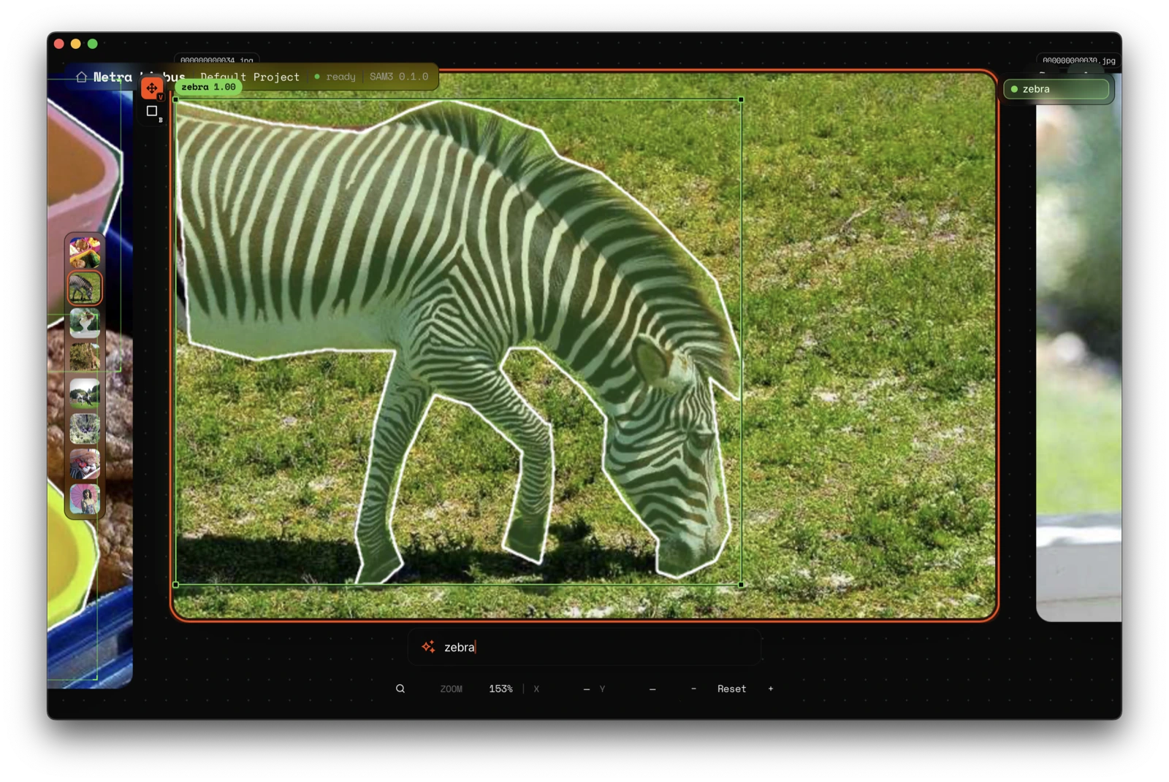Click the zebra 1.00 annotation tag
This screenshot has height=782, width=1169.
pyautogui.click(x=208, y=87)
